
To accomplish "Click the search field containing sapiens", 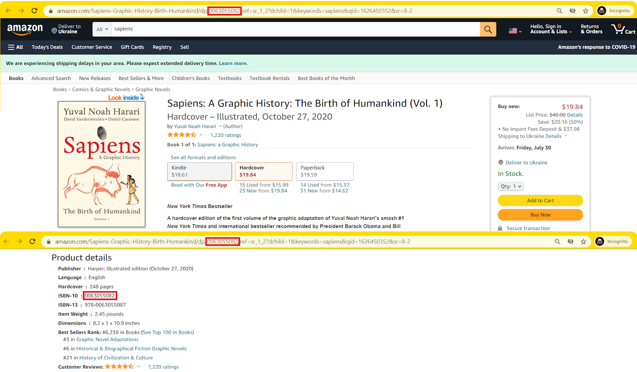I will 295,29.
